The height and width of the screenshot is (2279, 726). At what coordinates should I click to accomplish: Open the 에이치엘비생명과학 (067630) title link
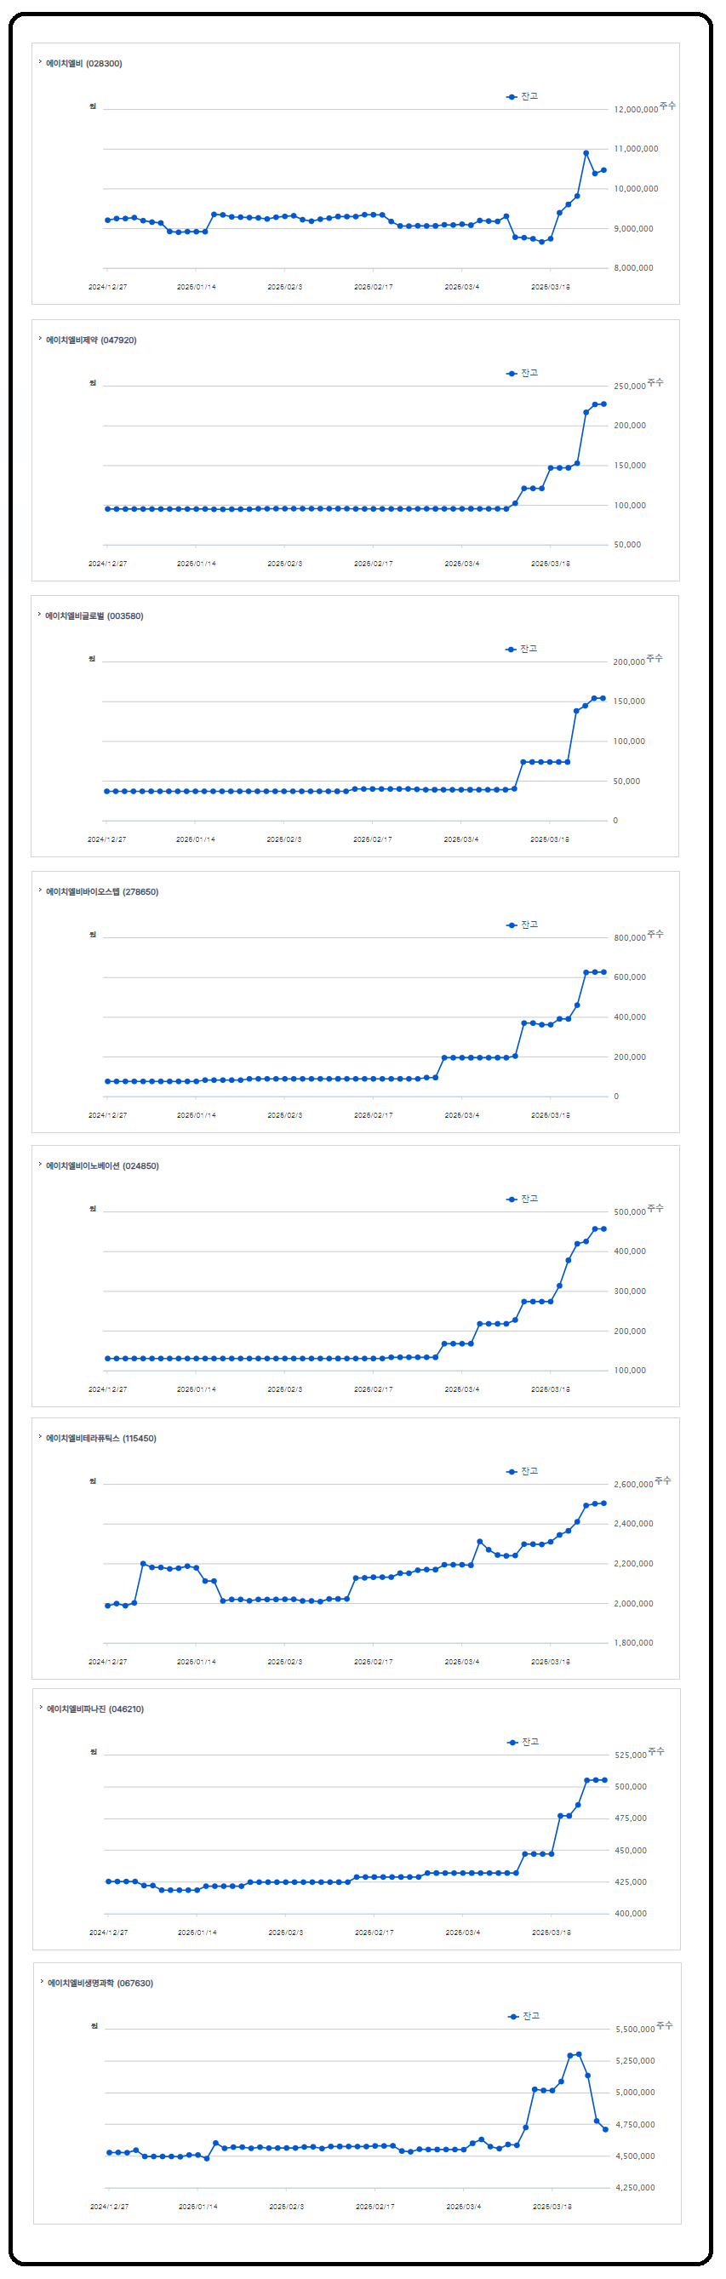100,1984
